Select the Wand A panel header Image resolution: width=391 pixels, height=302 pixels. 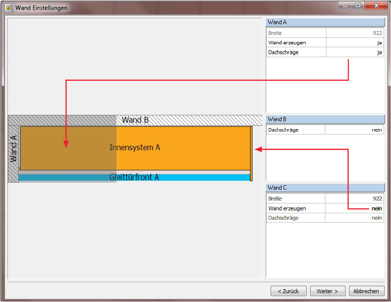(325, 22)
